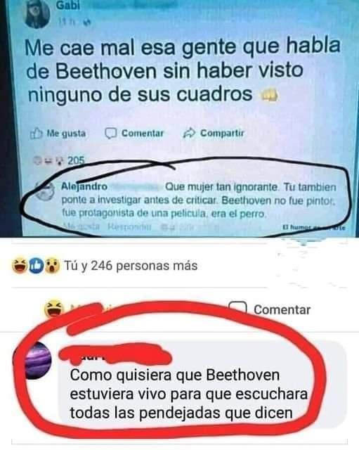Click the blue like reaction icon
The height and width of the screenshot is (450, 359).
tap(36, 266)
